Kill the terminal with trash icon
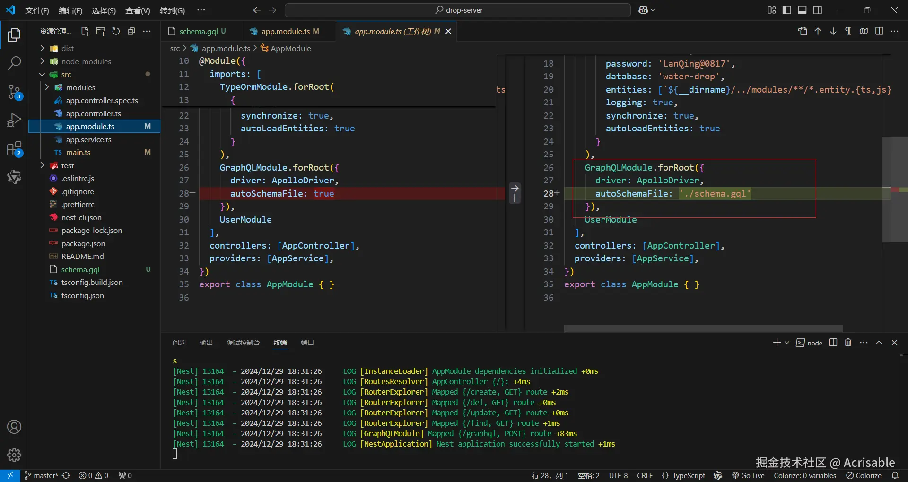 click(x=848, y=343)
